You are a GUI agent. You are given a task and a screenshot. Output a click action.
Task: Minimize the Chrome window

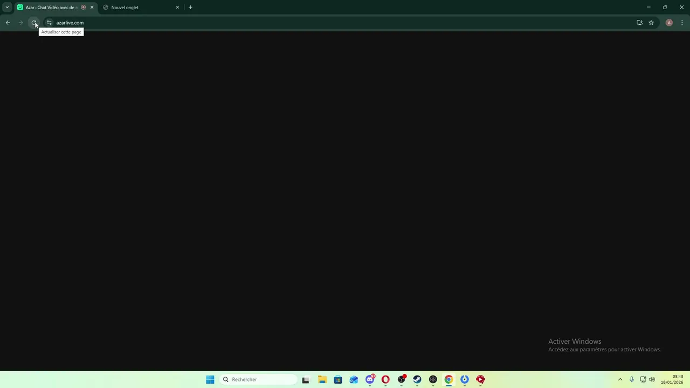648,8
